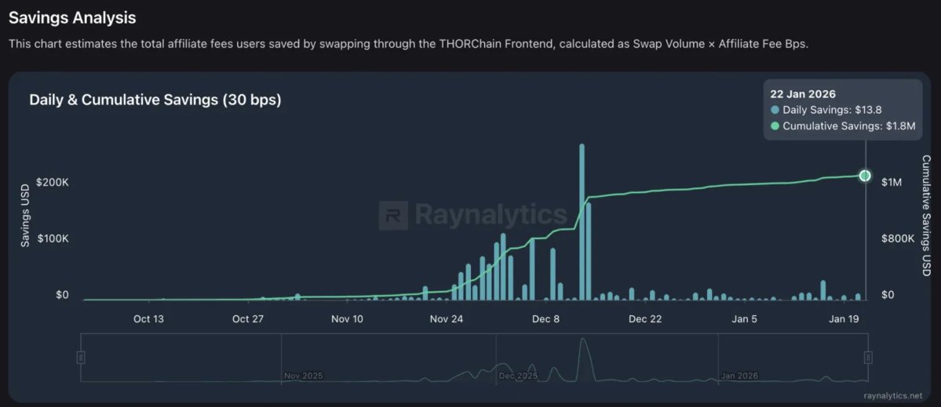The height and width of the screenshot is (407, 941).
Task: Click the '$800K' right axis label
Action: [x=897, y=238]
